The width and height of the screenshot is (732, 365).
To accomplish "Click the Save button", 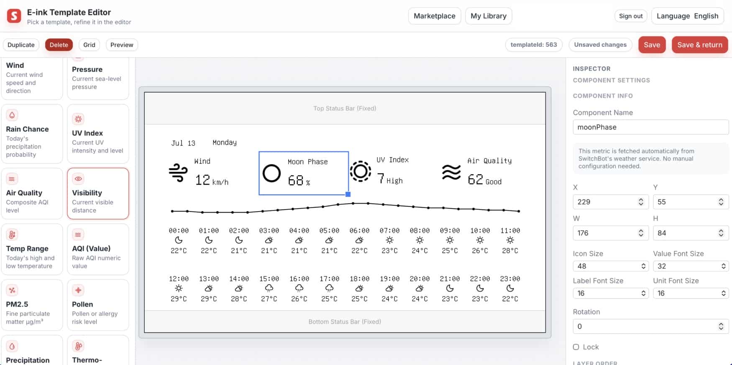I will coord(652,45).
